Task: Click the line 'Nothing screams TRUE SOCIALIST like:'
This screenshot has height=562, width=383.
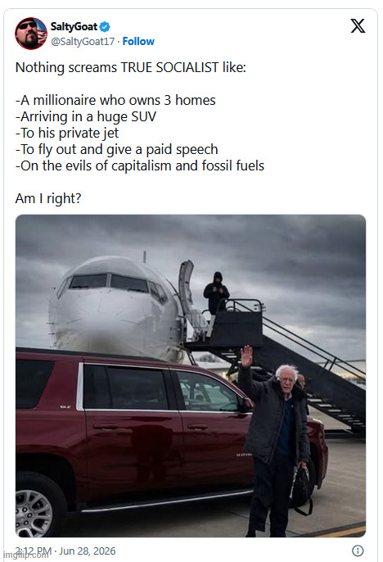Action: tap(131, 67)
